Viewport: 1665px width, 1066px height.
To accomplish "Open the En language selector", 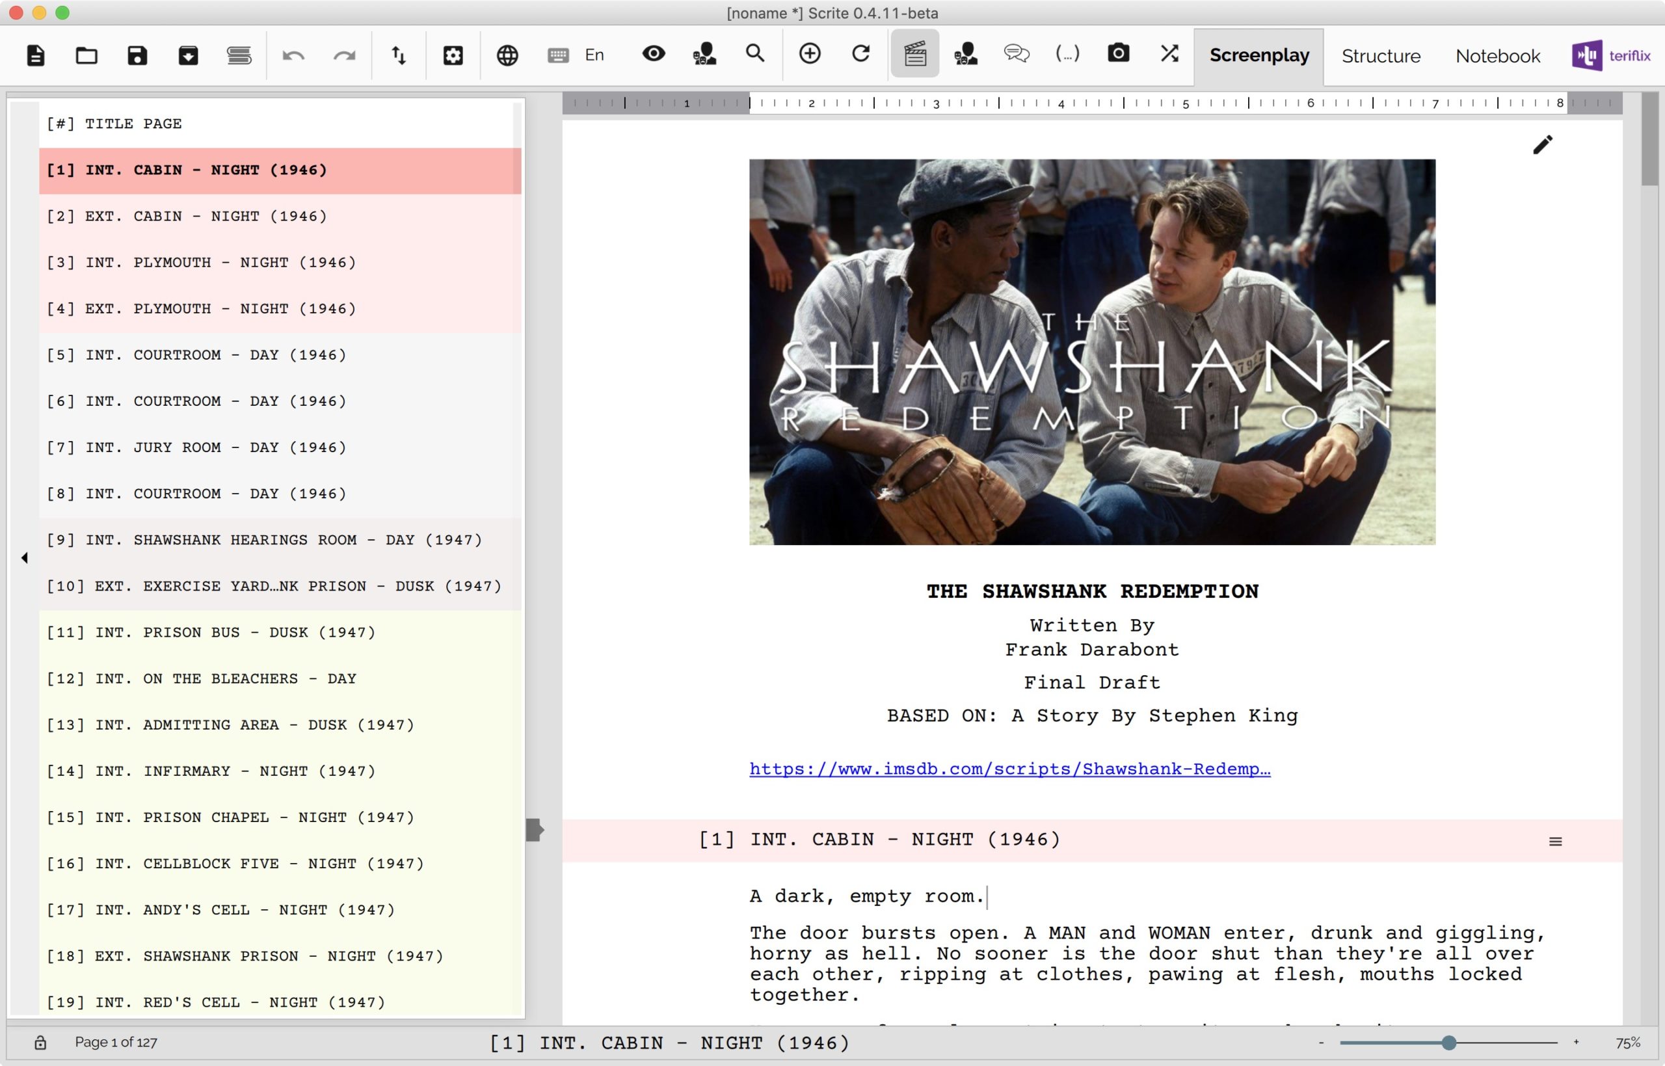I will [594, 55].
